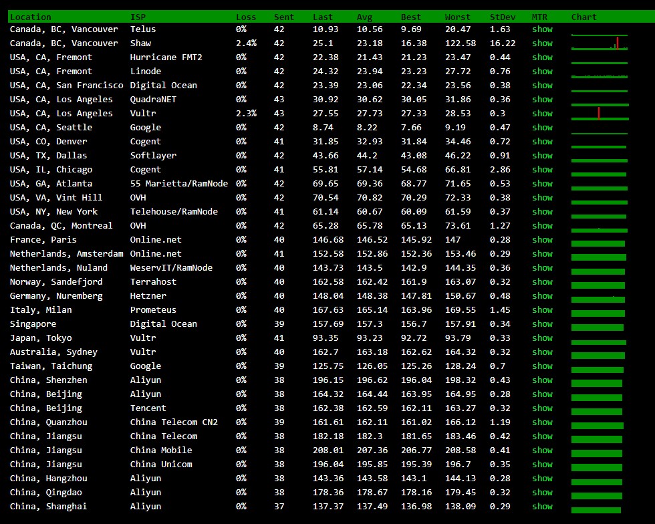Click the MTR column header
Screen dimensions: 655x524
click(540, 17)
